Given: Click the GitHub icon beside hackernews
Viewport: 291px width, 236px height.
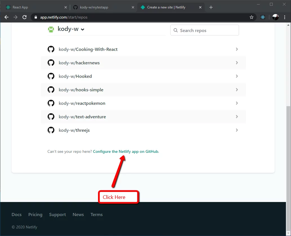Looking at the screenshot, I should (x=51, y=63).
